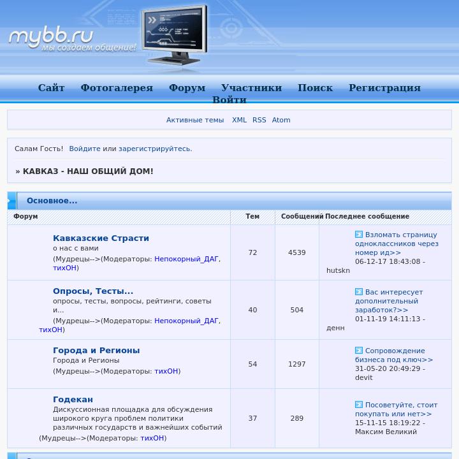The width and height of the screenshot is (459, 459).
Task: Click the Войдите link in greeting
Action: 85,149
